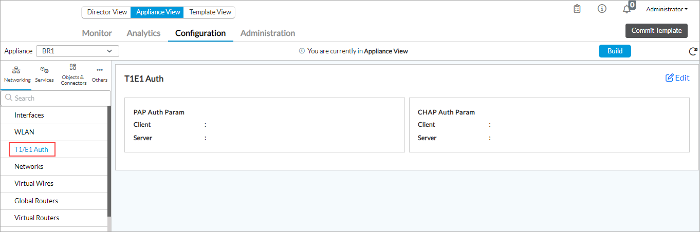Expand the Administrator user menu
Image resolution: width=700 pixels, height=232 pixels.
pyautogui.click(x=667, y=9)
